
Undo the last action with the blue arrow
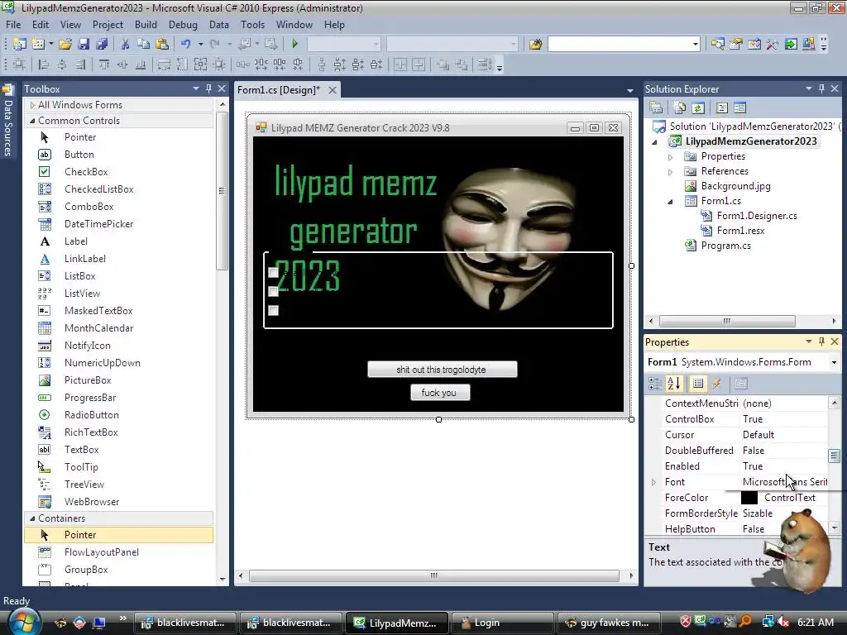186,44
